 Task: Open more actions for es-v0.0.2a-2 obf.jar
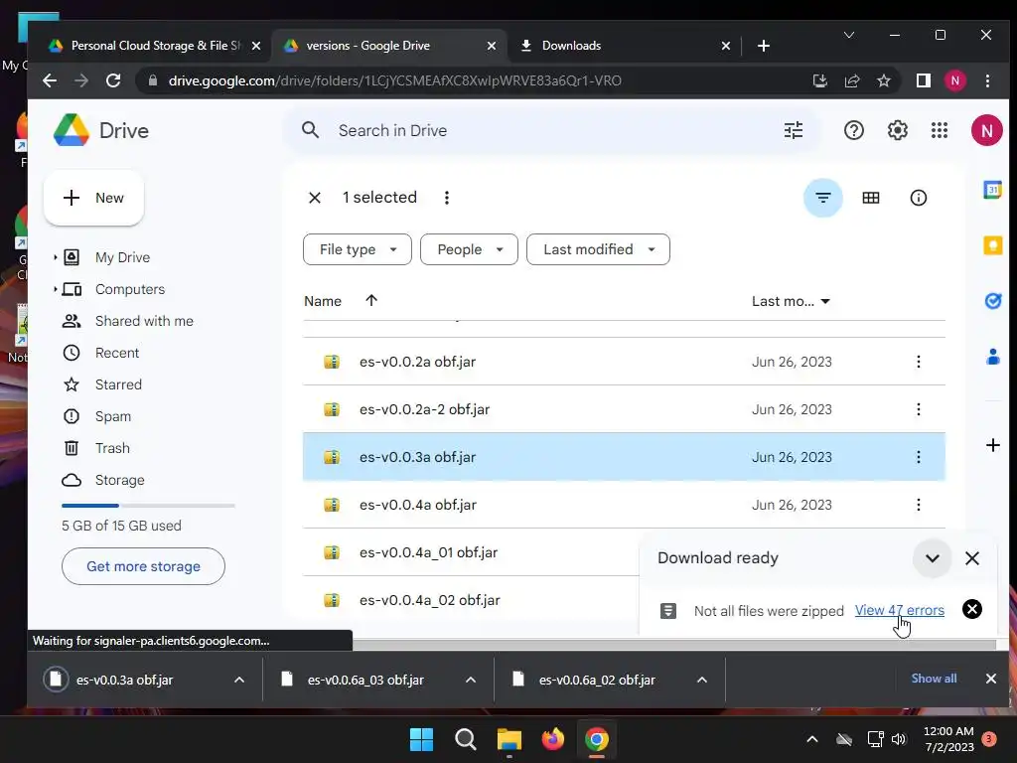tap(919, 409)
